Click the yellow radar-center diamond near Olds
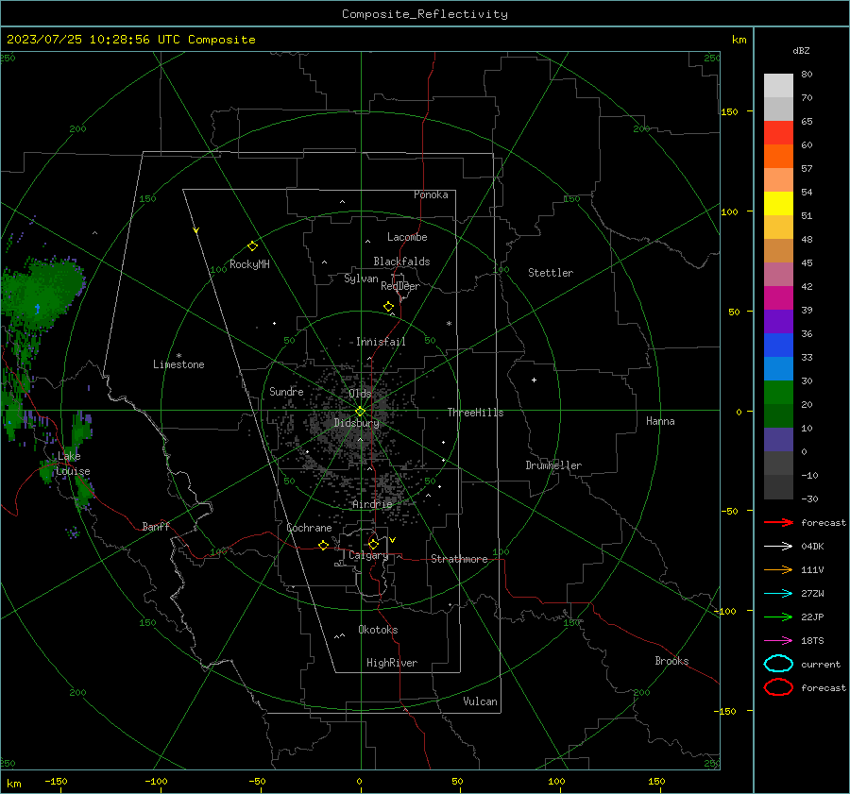Viewport: 850px width, 794px height. (x=361, y=412)
